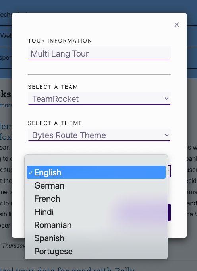Click the language select arrow right of English
Screen dimensions: 197x271
click(168, 171)
